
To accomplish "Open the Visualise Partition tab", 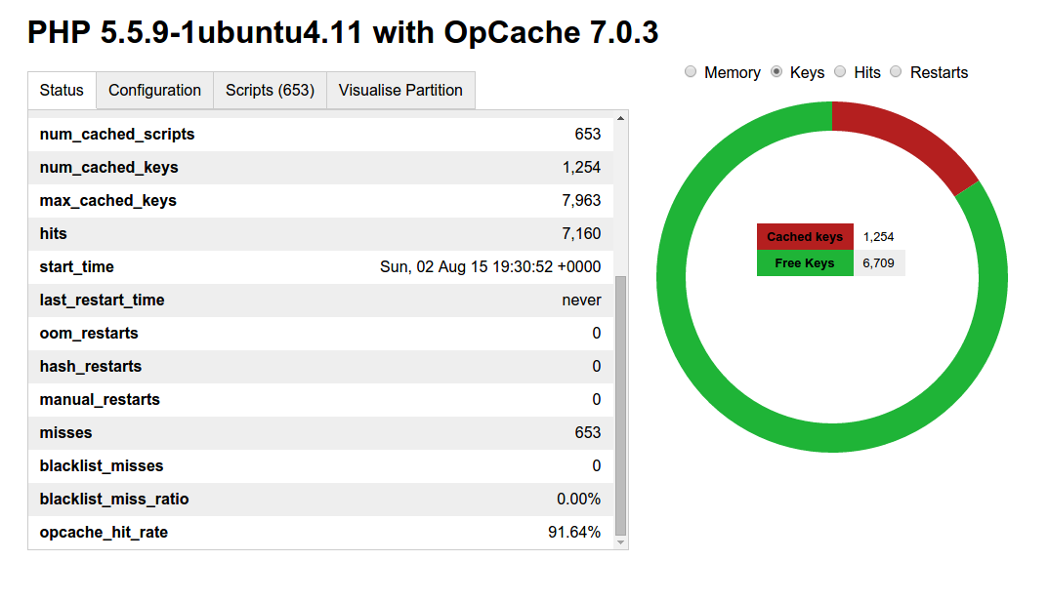I will (400, 91).
